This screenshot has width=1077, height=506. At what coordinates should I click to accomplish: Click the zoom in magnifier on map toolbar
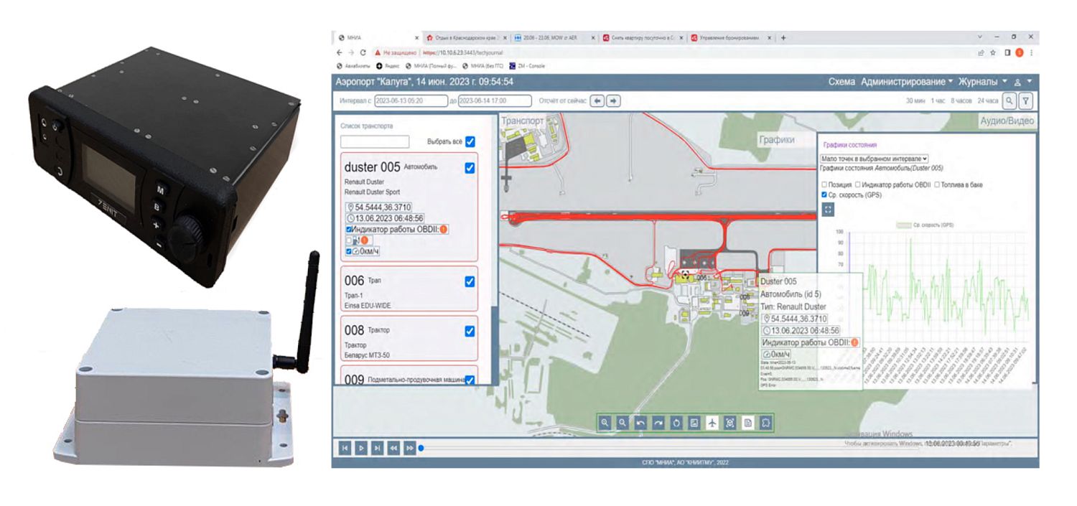coord(605,423)
